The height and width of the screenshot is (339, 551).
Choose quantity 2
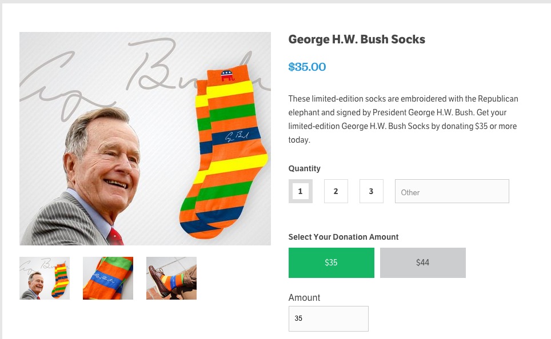point(336,191)
